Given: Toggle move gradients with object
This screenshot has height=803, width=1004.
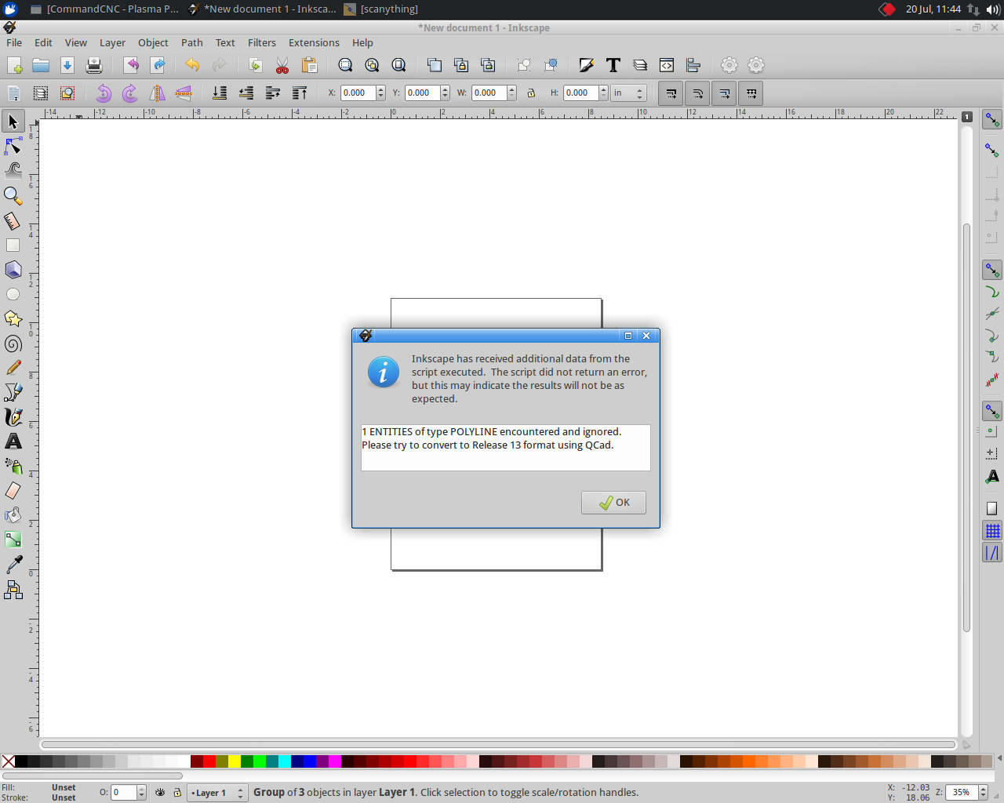Looking at the screenshot, I should point(724,93).
